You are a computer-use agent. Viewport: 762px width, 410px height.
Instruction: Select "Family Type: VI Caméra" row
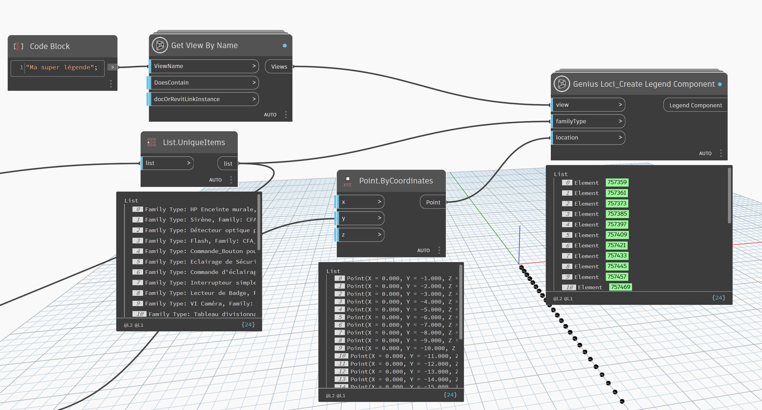click(x=194, y=304)
